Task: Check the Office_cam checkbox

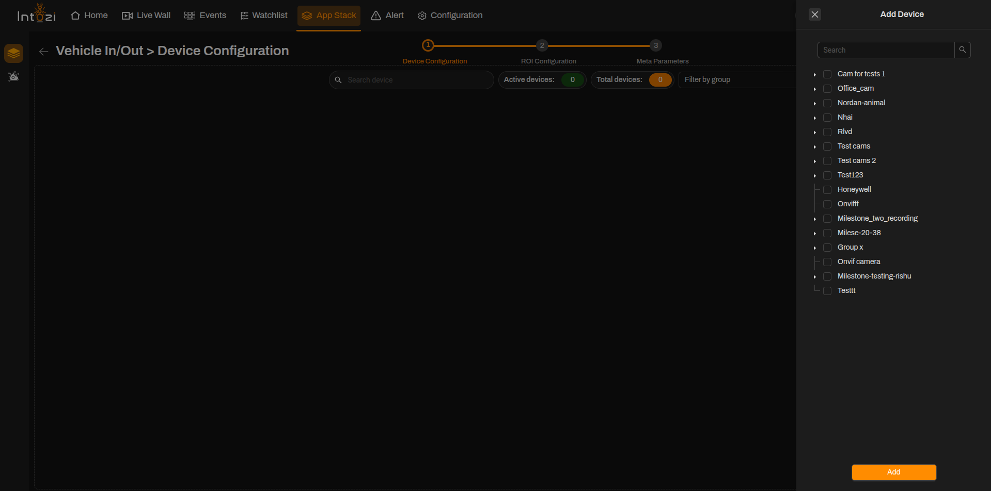Action: [827, 89]
